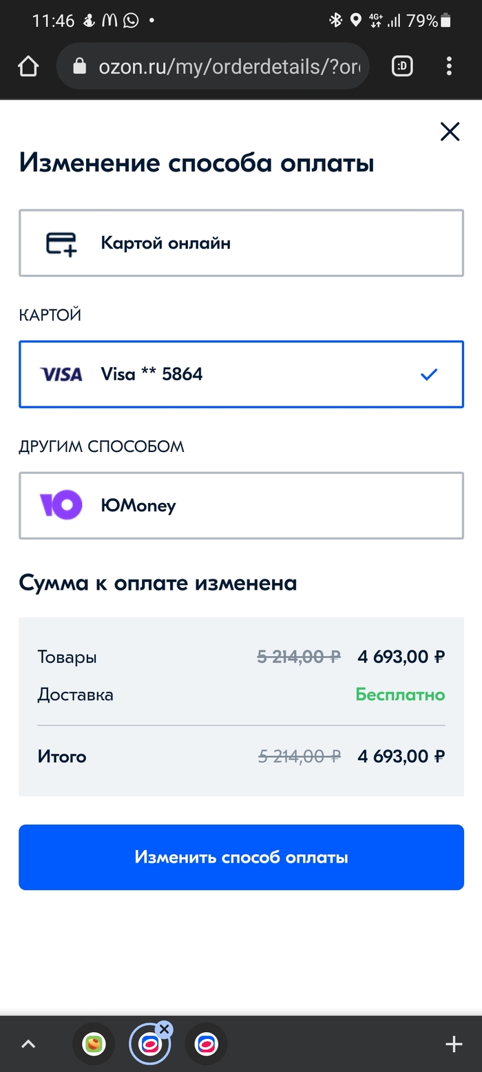Tap the add-card icon for online payment
This screenshot has height=1072, width=482.
click(61, 243)
